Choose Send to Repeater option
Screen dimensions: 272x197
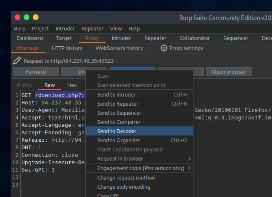pos(118,104)
